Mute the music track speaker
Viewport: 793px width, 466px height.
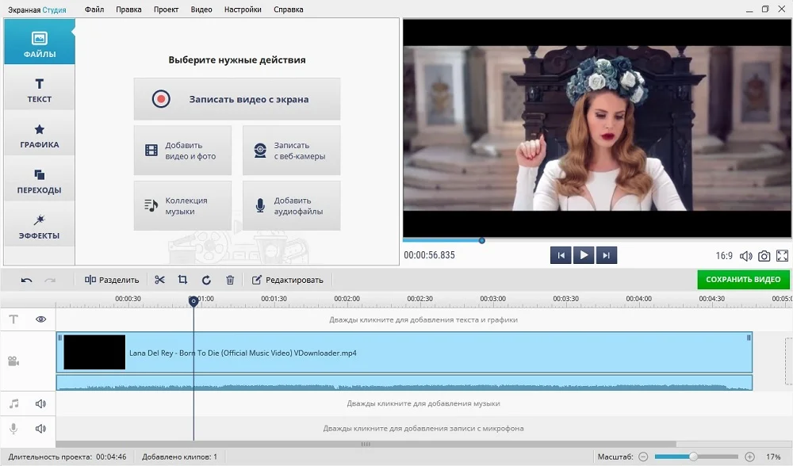[x=40, y=404]
